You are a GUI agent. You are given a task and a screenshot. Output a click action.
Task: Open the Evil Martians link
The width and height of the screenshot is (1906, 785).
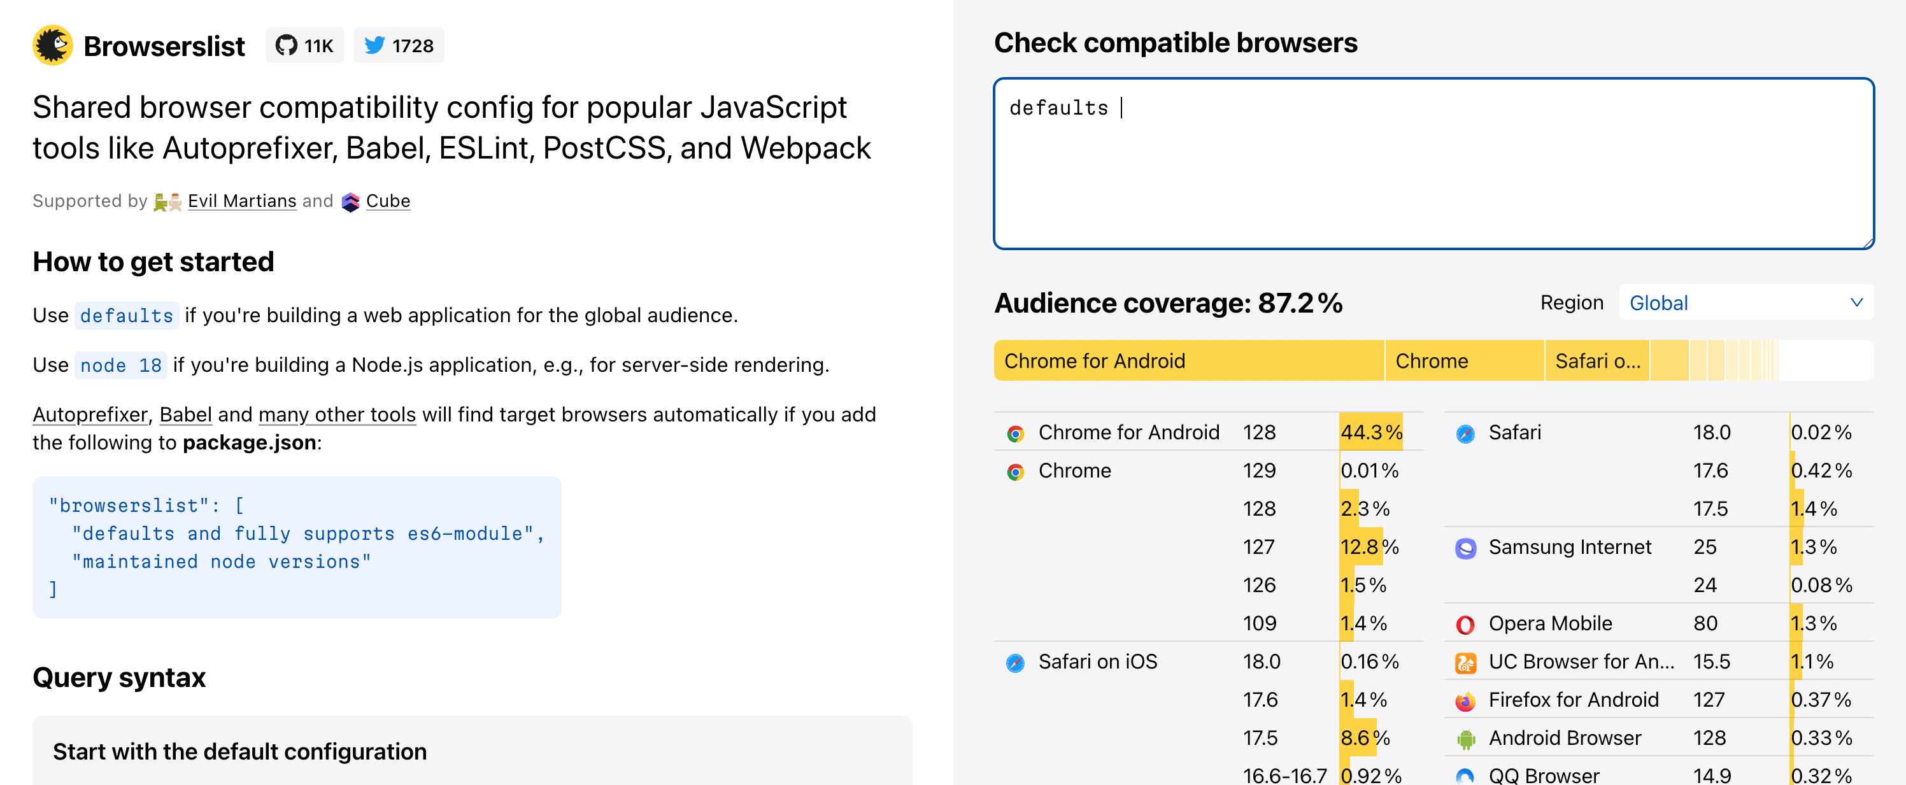point(241,201)
